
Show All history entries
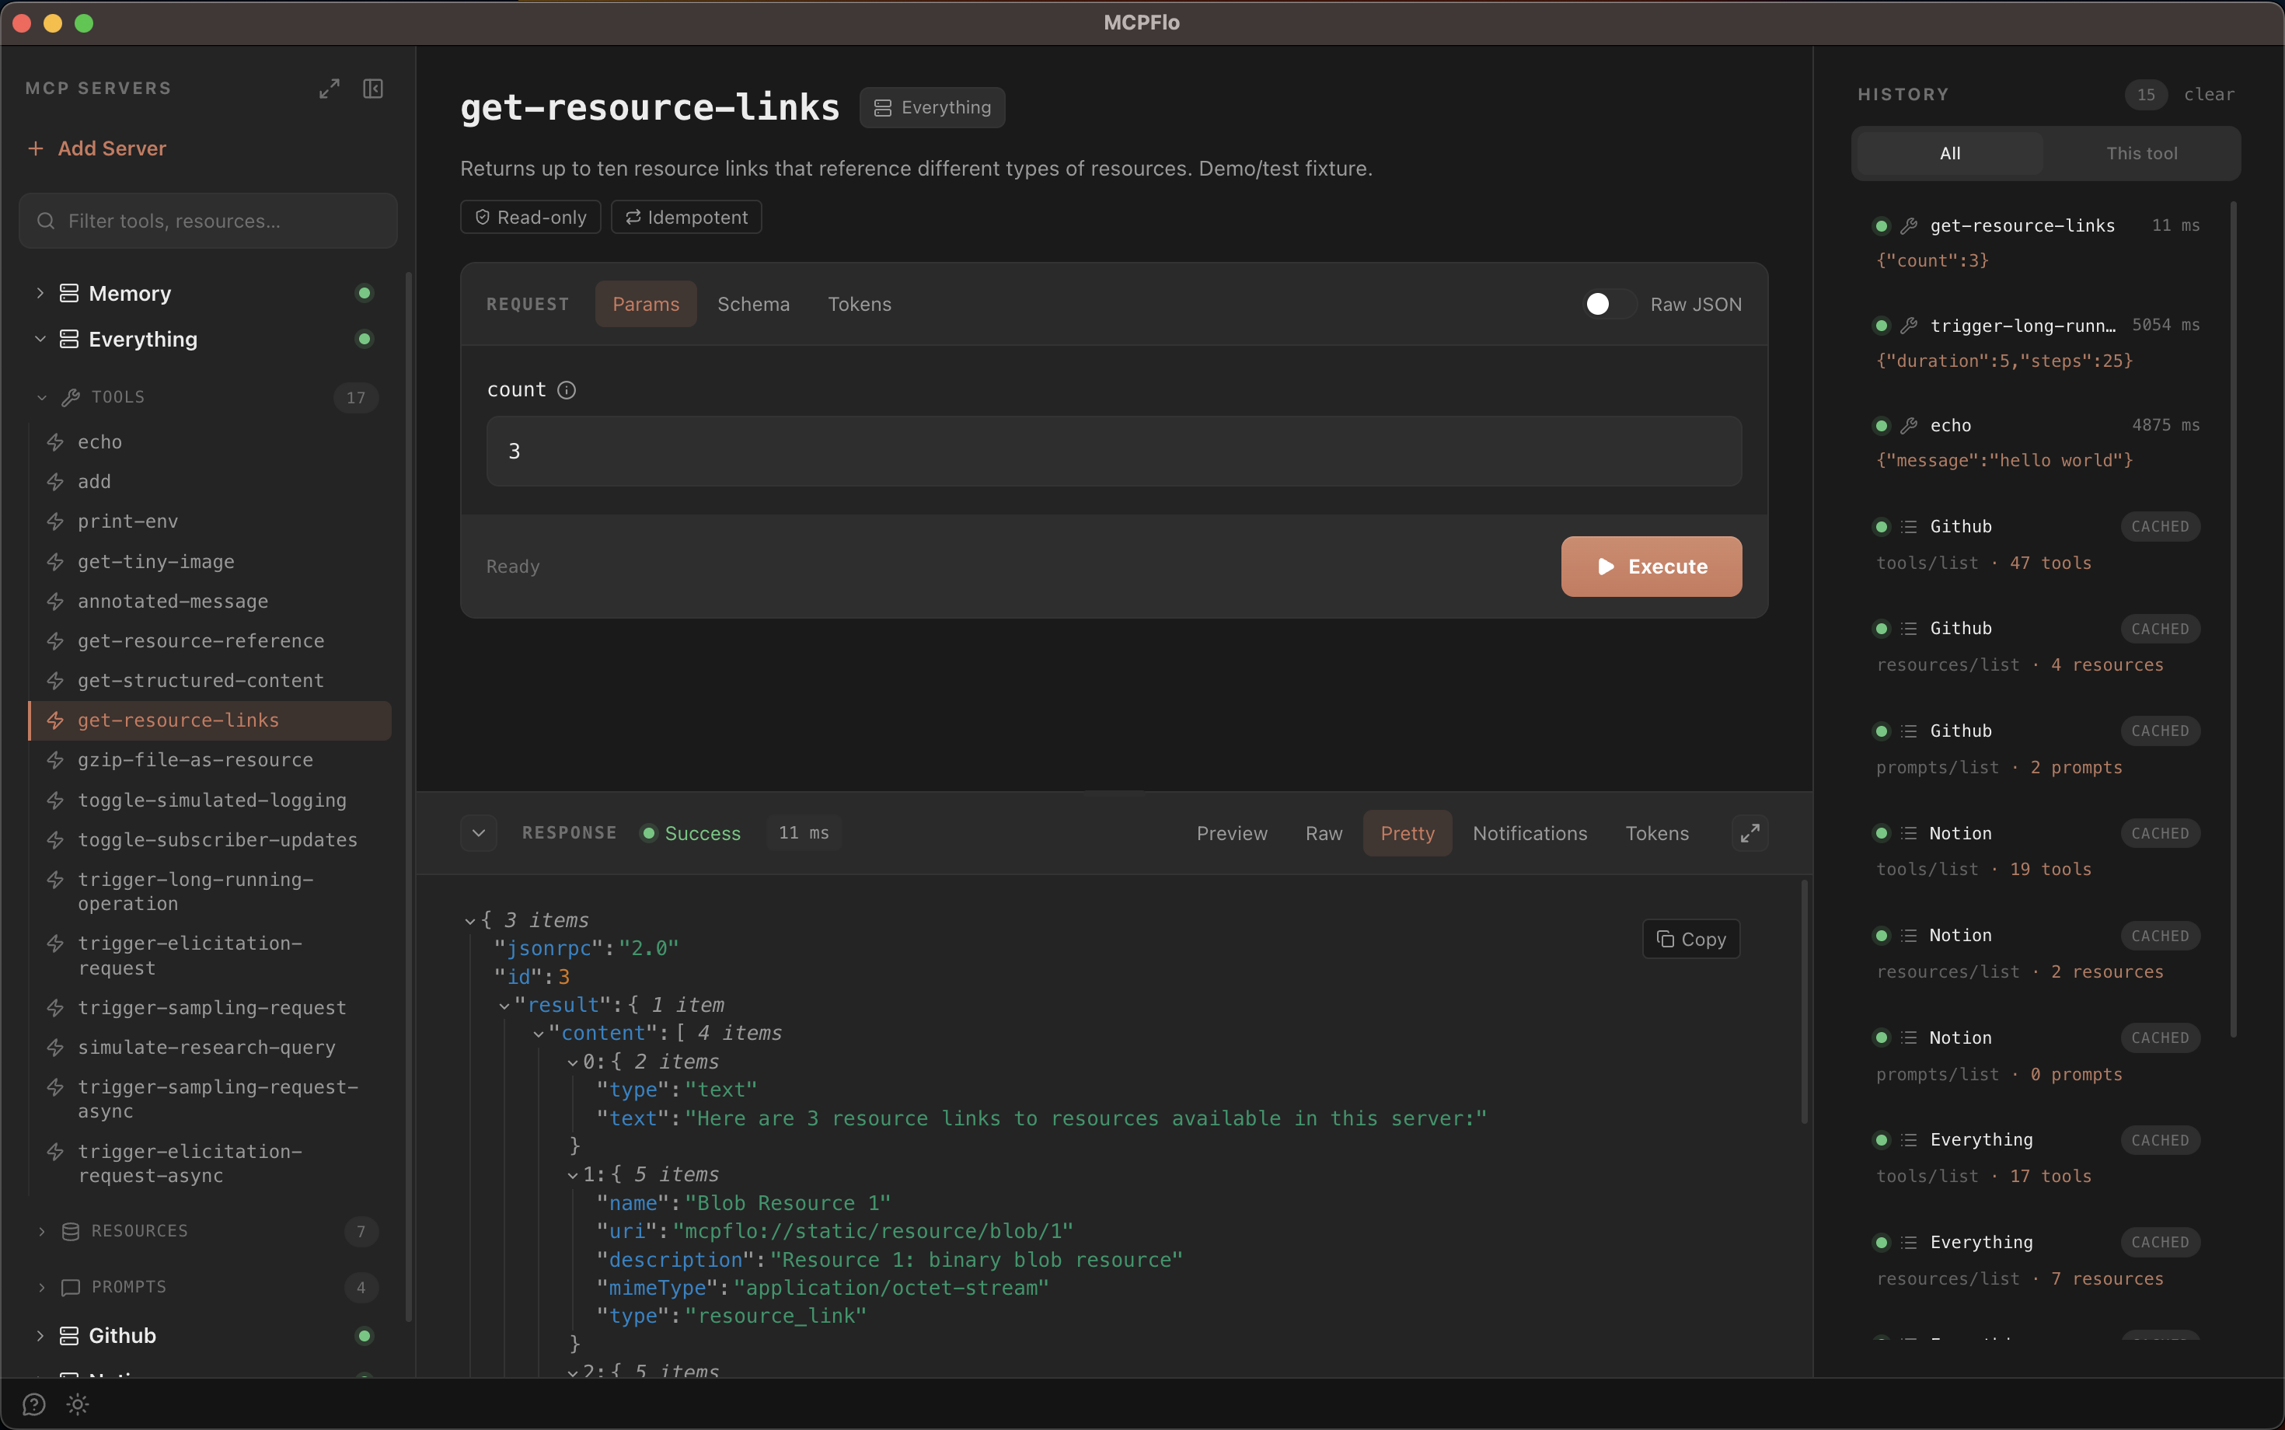tap(1949, 153)
